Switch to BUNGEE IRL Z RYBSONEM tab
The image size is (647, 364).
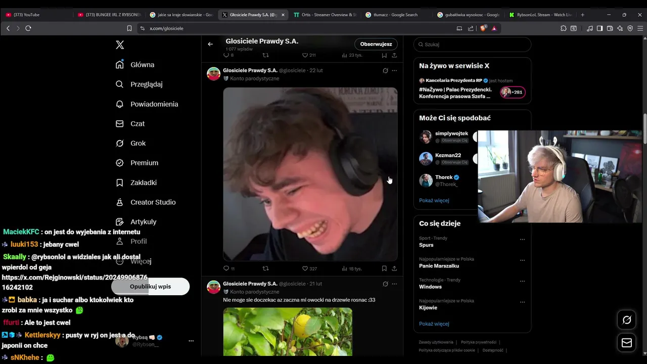[110, 15]
